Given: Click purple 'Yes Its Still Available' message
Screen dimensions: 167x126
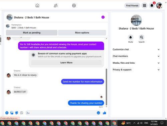Looking at the screenshot, I should coord(61,46).
